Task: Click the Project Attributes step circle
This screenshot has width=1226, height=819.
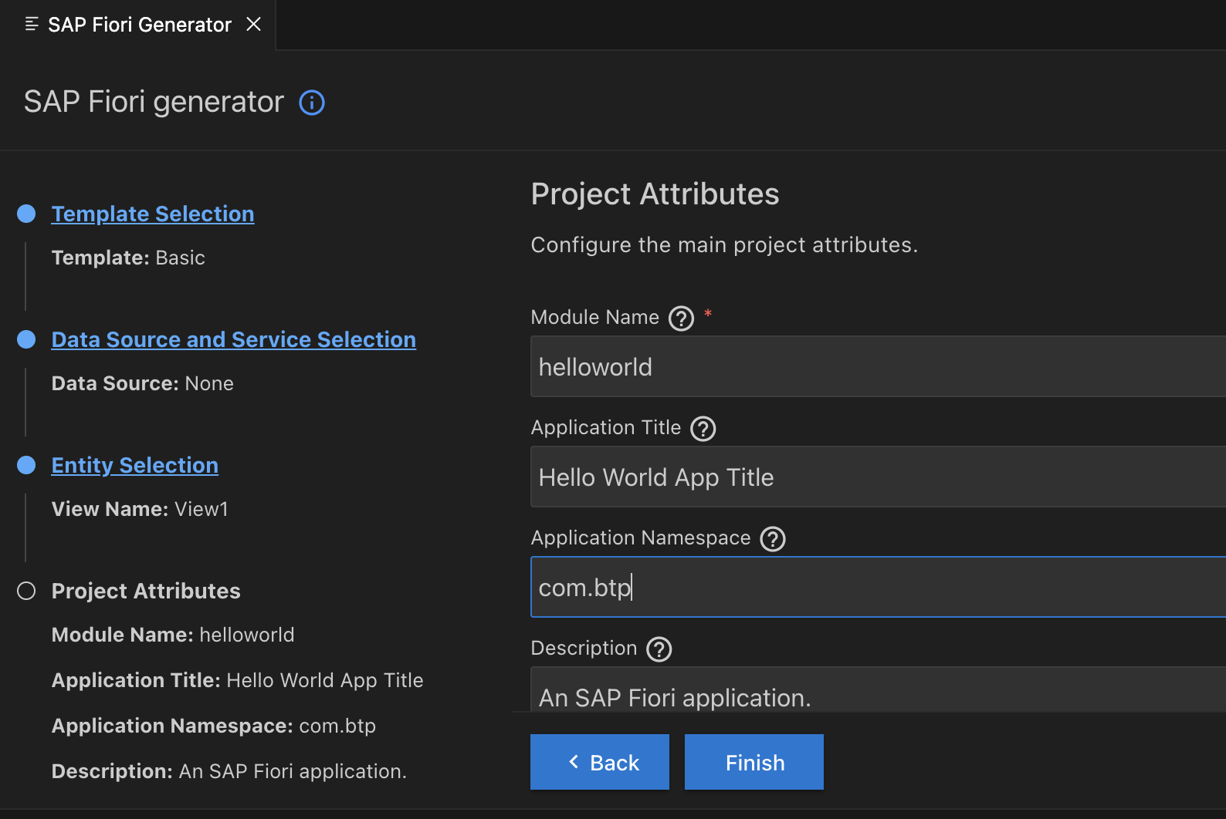Action: coord(26,591)
